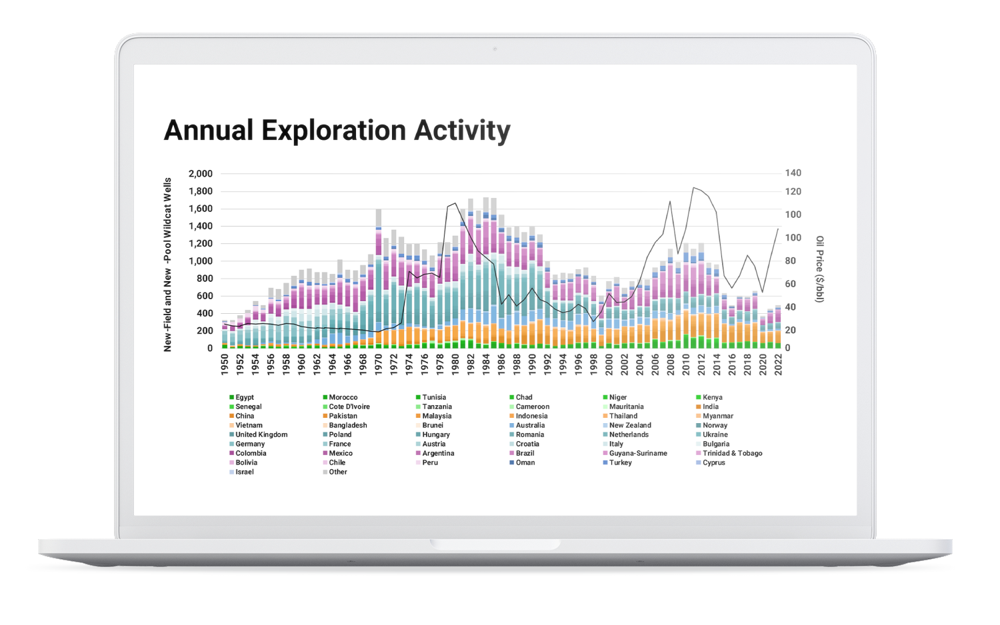Click the New-Field Wildcat Wells axis title
This screenshot has height=625, width=1000.
pos(168,265)
